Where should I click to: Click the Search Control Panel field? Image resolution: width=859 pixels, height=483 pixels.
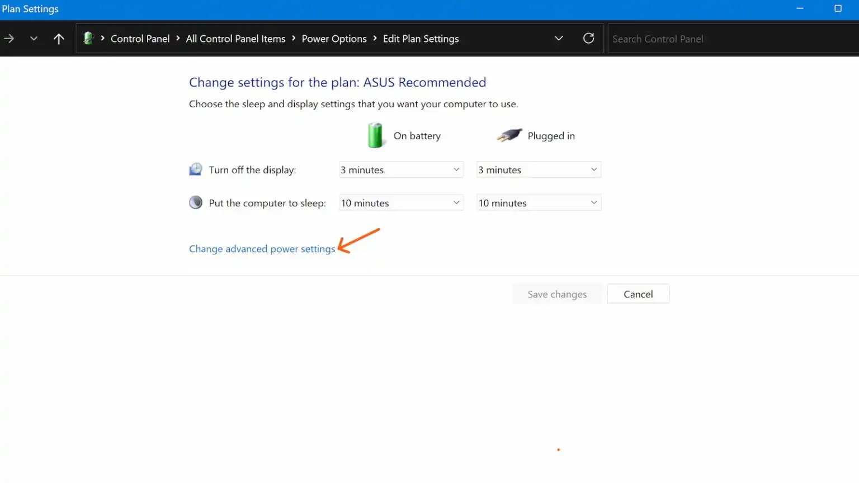click(x=727, y=39)
